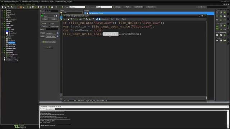Screen dimensions: 230x129
Task: Click the lightbulb Create event icon
Action: (61, 13)
